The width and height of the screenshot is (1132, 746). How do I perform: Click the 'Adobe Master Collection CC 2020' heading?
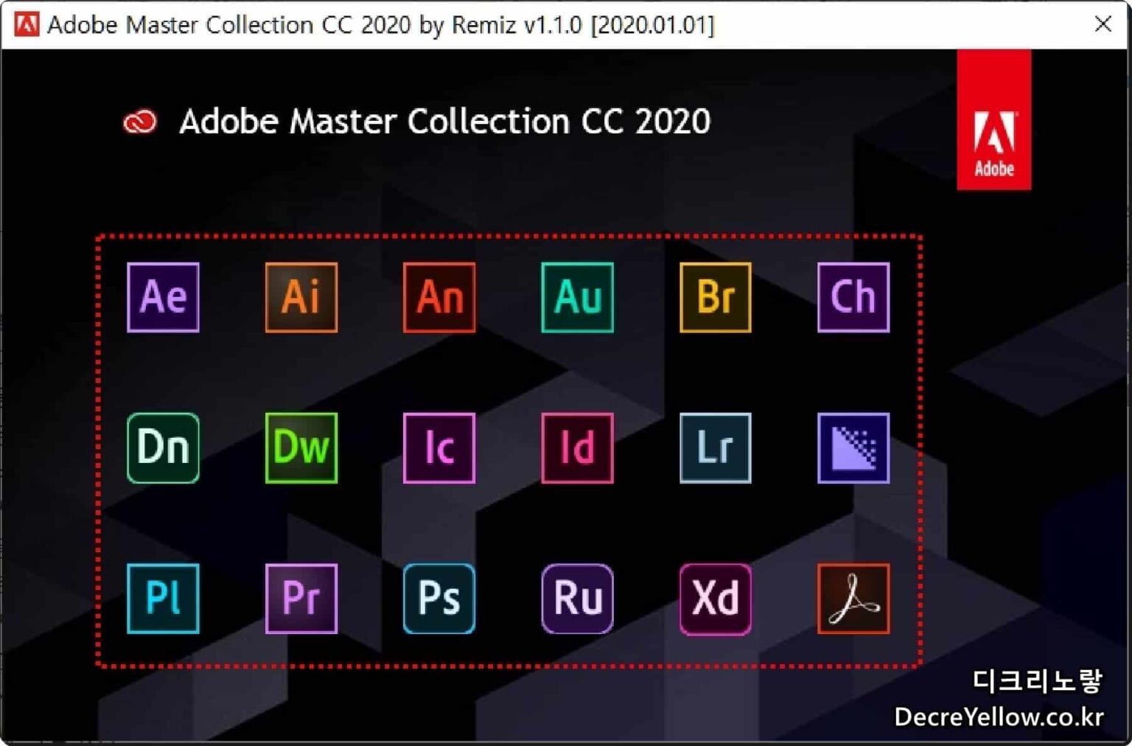pos(444,122)
